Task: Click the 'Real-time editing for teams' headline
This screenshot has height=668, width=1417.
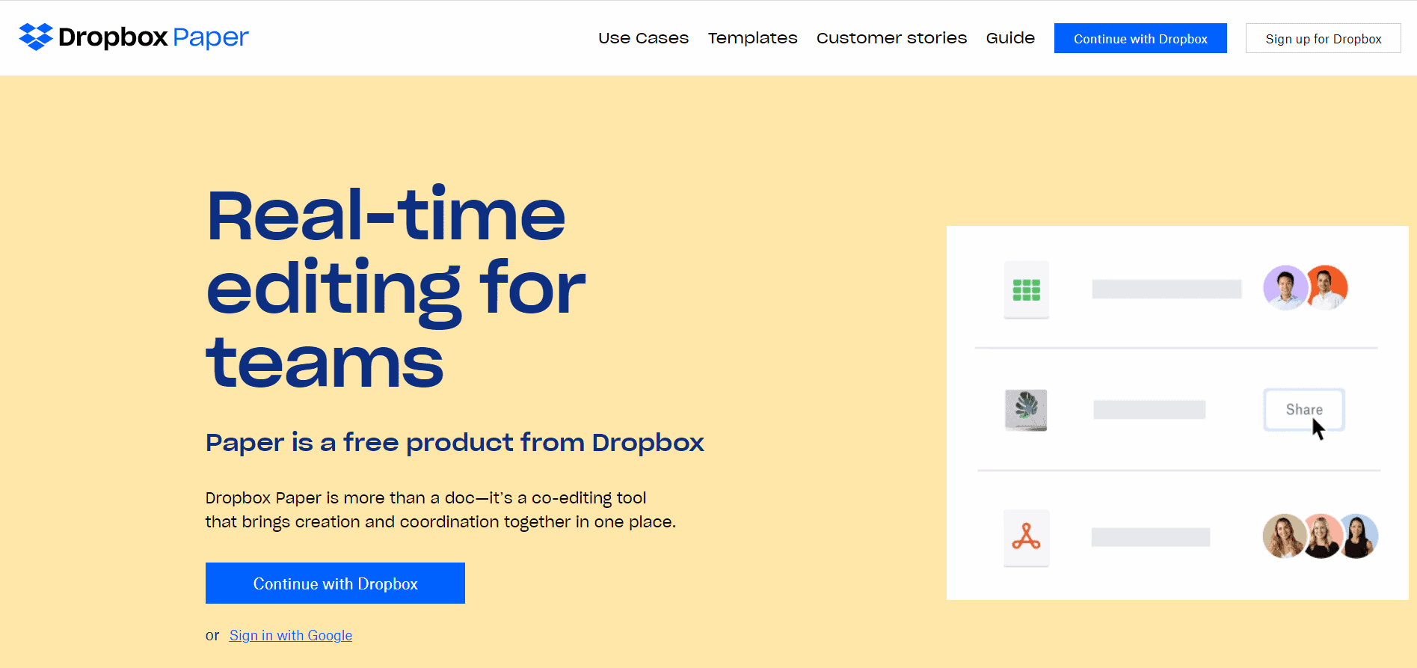Action: pyautogui.click(x=396, y=288)
